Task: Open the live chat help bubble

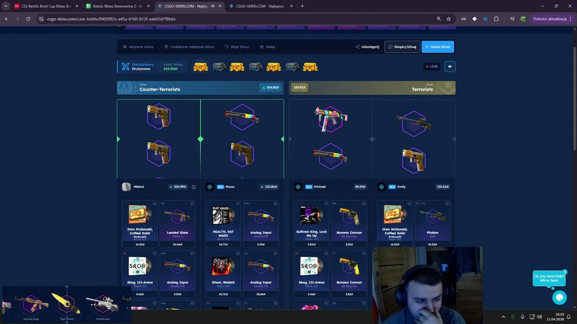Action: click(559, 297)
